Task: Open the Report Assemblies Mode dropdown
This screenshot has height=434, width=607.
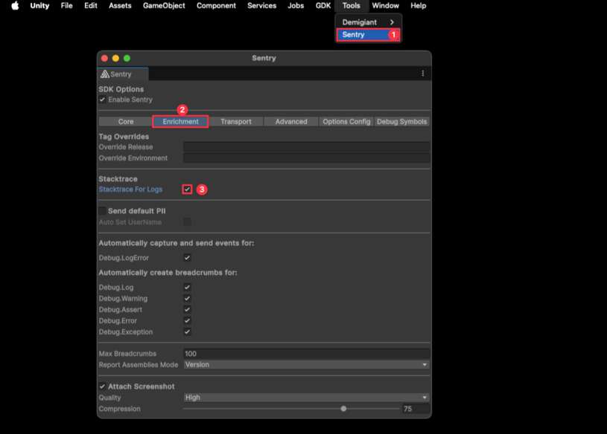Action: click(305, 364)
